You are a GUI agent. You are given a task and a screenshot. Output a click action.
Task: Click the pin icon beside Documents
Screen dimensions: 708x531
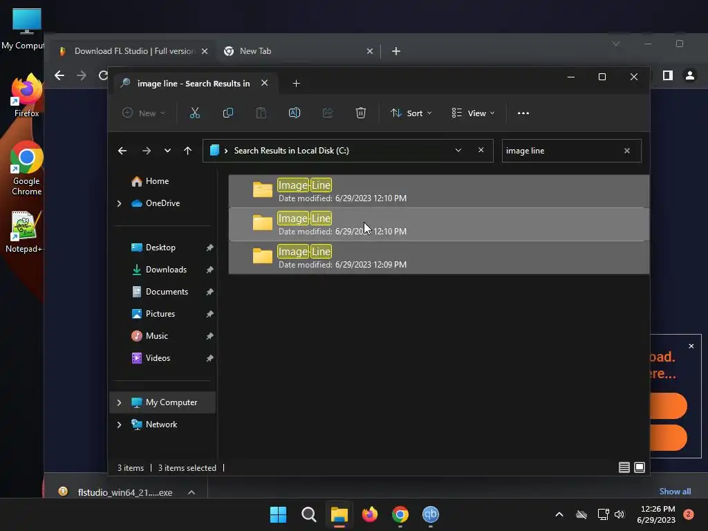pos(209,292)
